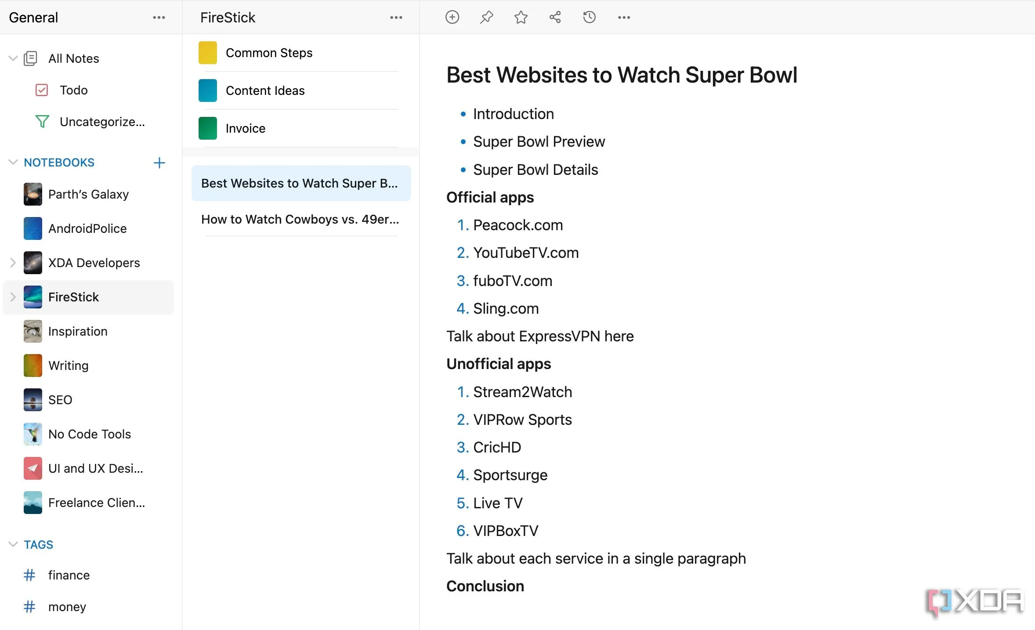Open note toolbar three-dot more menu

pos(624,18)
